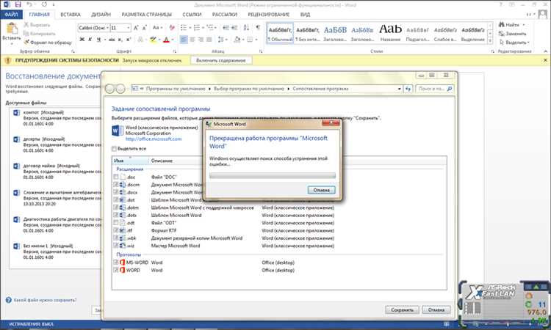Click the crash dialog progress bar
The image size is (551, 330).
tap(273, 176)
